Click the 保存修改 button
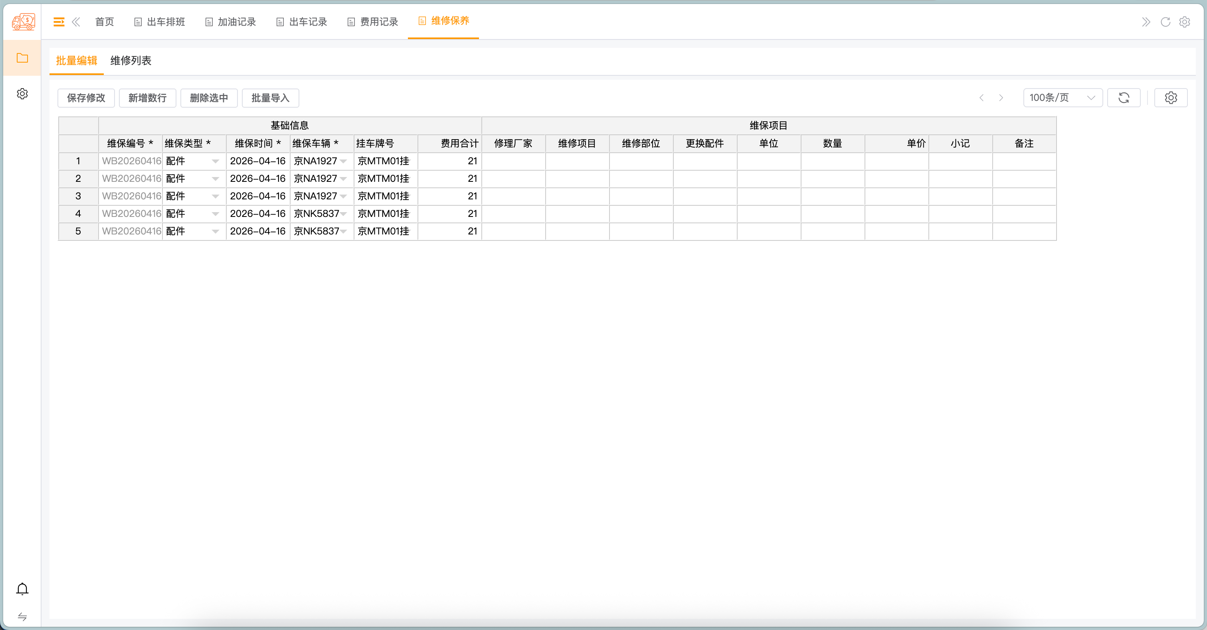The image size is (1207, 630). pyautogui.click(x=86, y=98)
